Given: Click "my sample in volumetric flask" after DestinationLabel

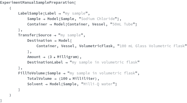Looking at the screenshot, I should [105, 62].
